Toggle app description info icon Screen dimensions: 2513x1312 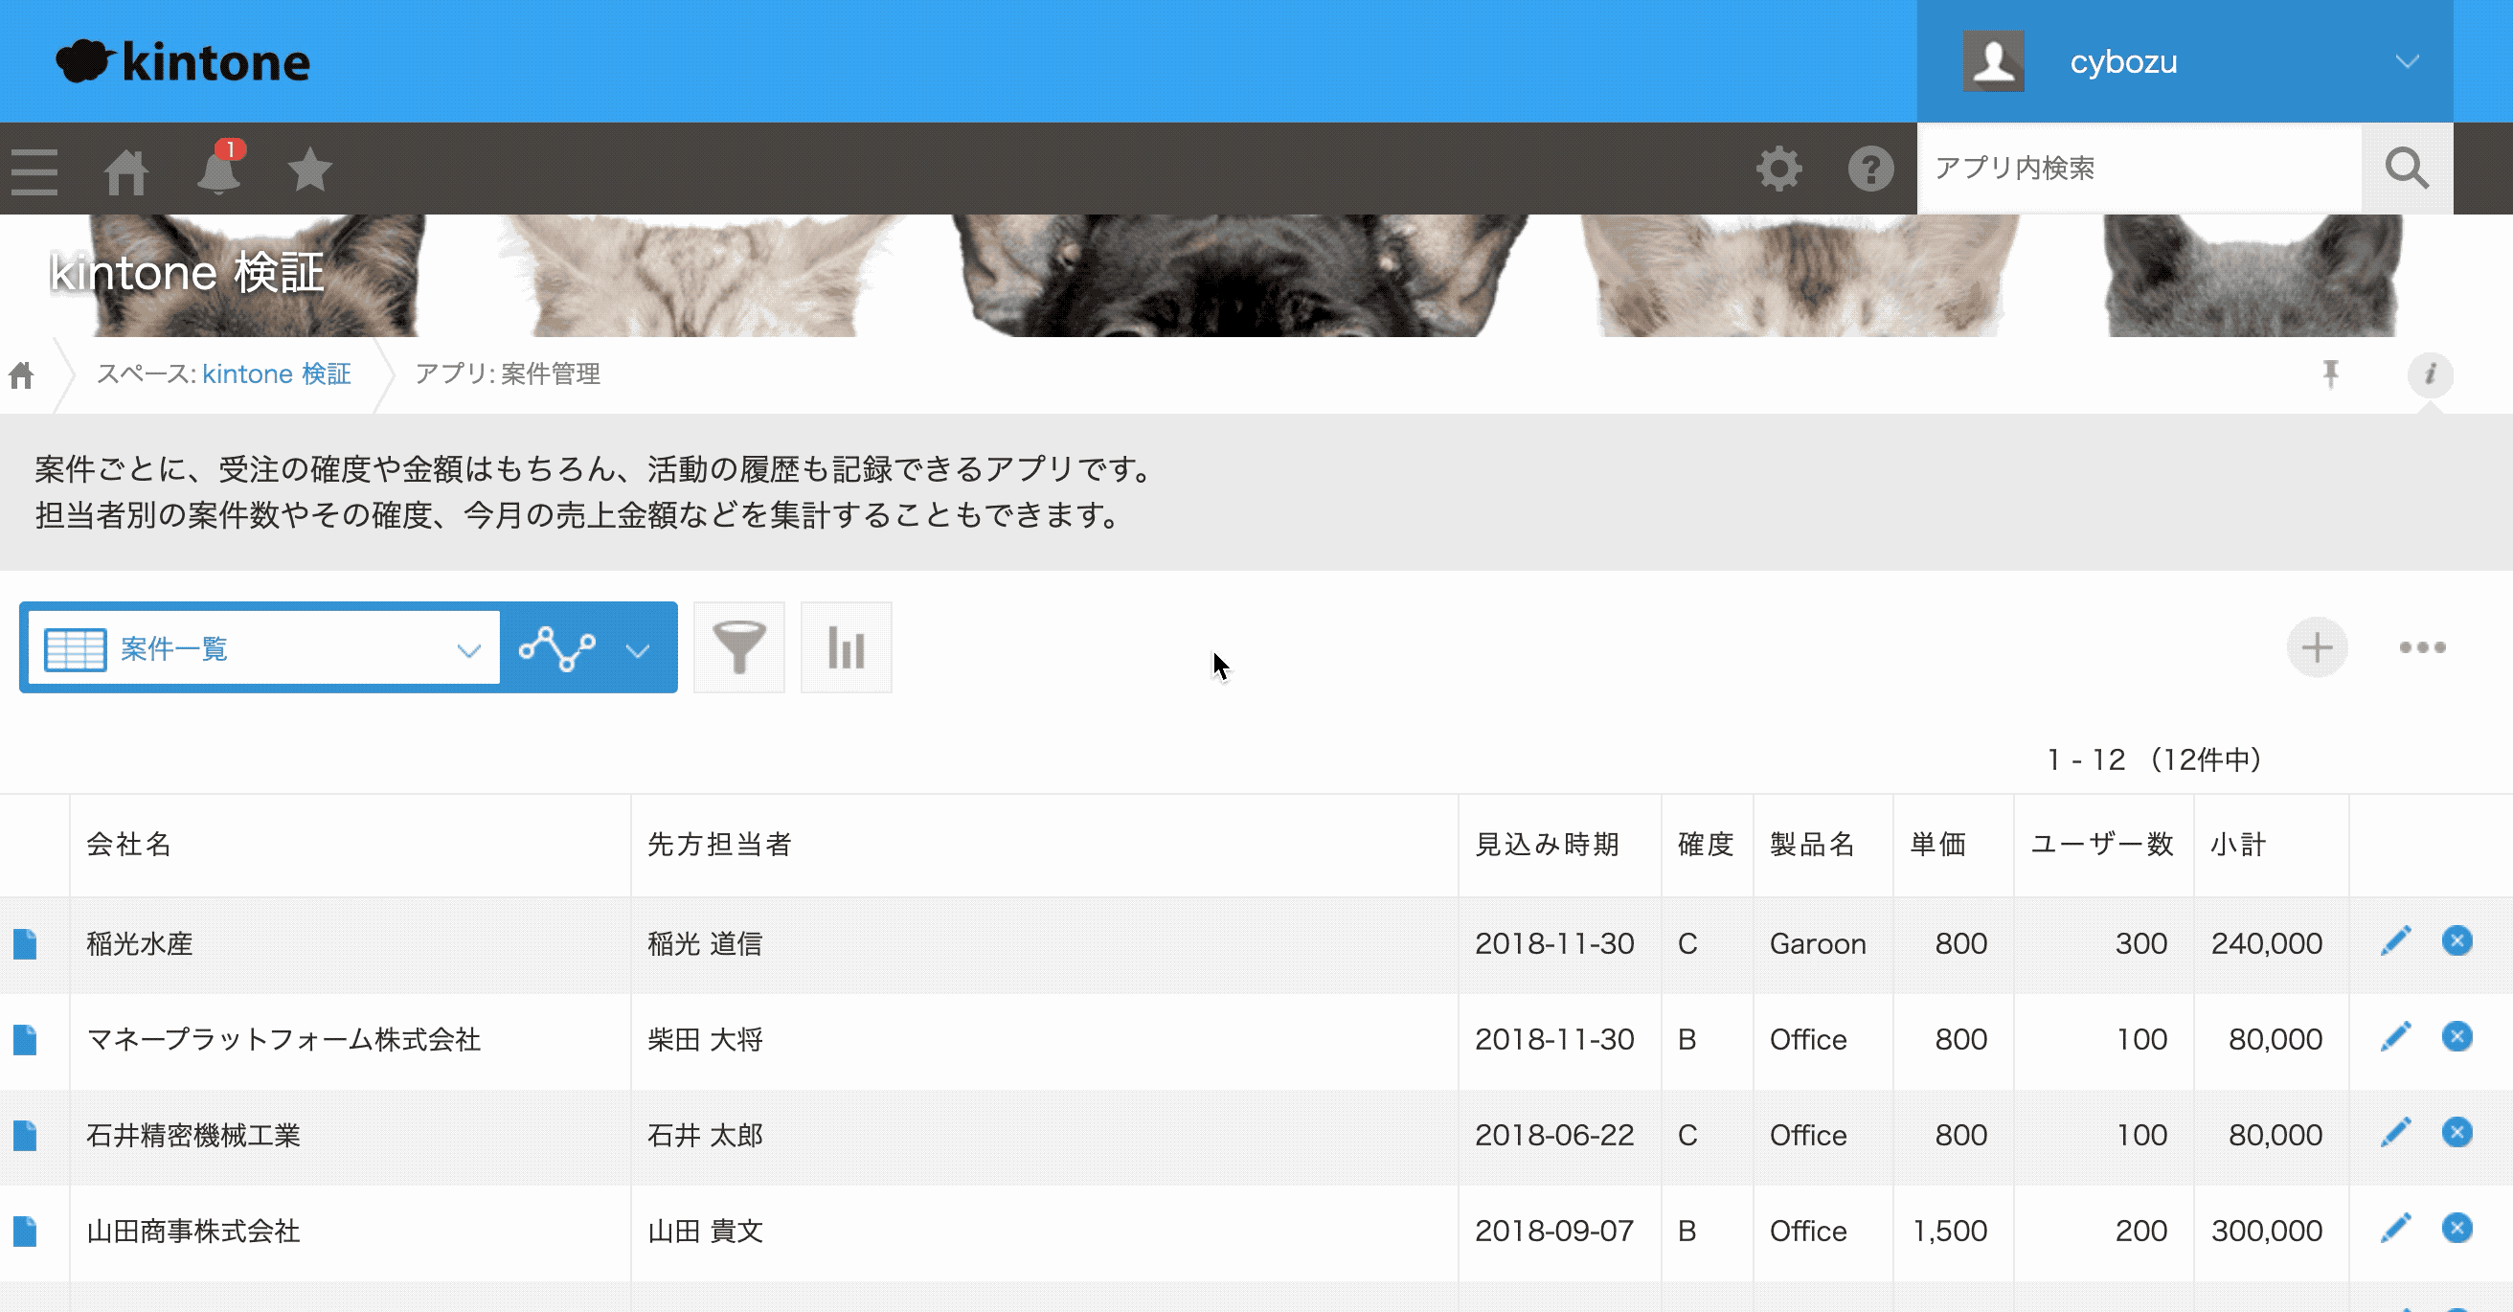coord(2430,373)
